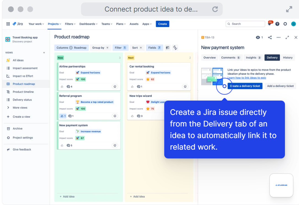299x205 pixels.
Task: Toggle vote thumbs-up on Airline partnerships card
Action: (62, 87)
